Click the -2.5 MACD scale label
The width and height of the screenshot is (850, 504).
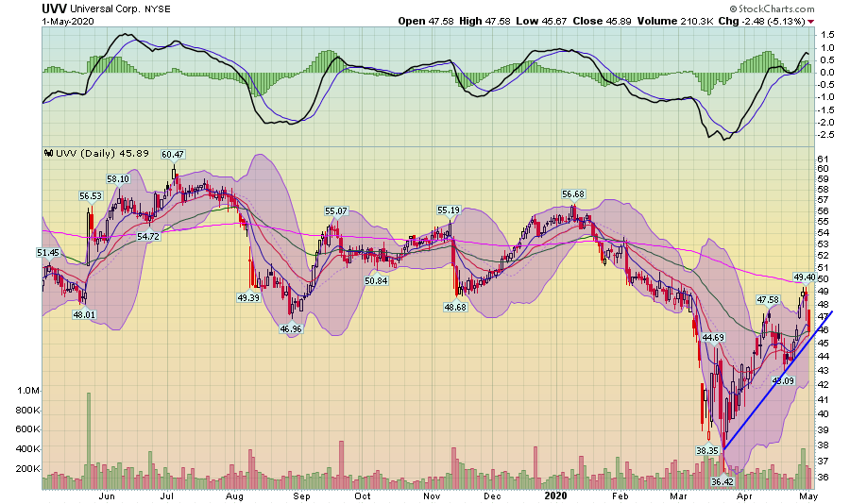[x=826, y=134]
